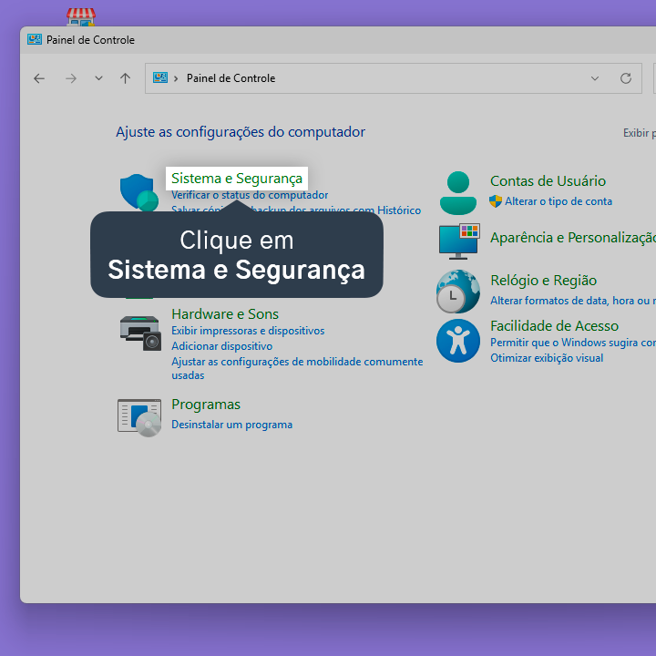This screenshot has height=656, width=656.
Task: Click the Facilidade de Acesso accessibility icon
Action: point(458,341)
